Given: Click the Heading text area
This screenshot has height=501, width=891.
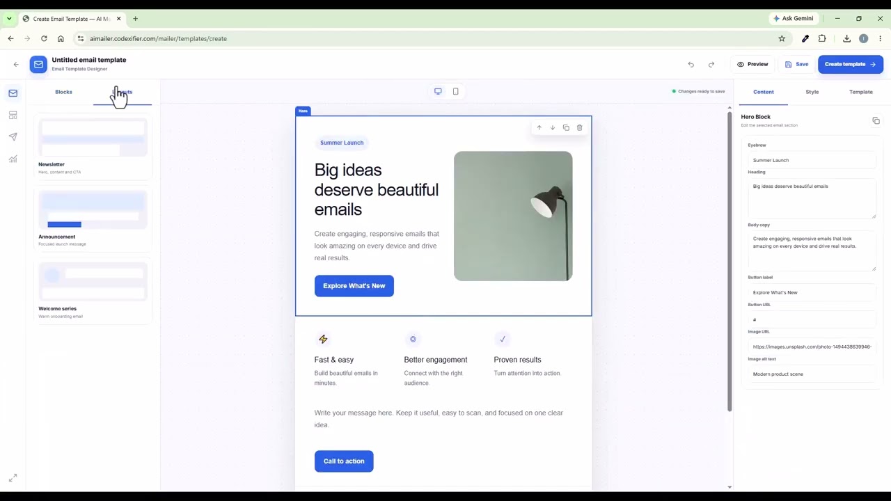Looking at the screenshot, I should pos(812,198).
